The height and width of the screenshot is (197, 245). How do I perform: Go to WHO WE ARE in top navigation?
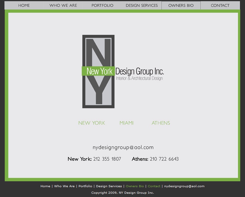pos(63,5)
